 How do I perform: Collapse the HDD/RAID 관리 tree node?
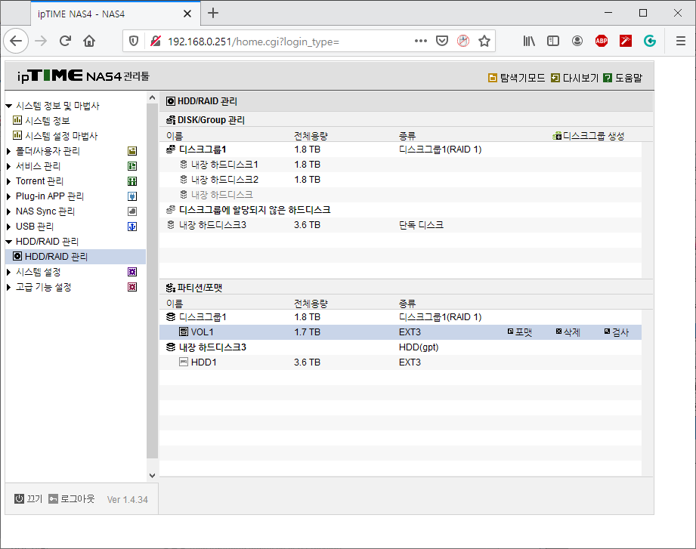[8, 242]
